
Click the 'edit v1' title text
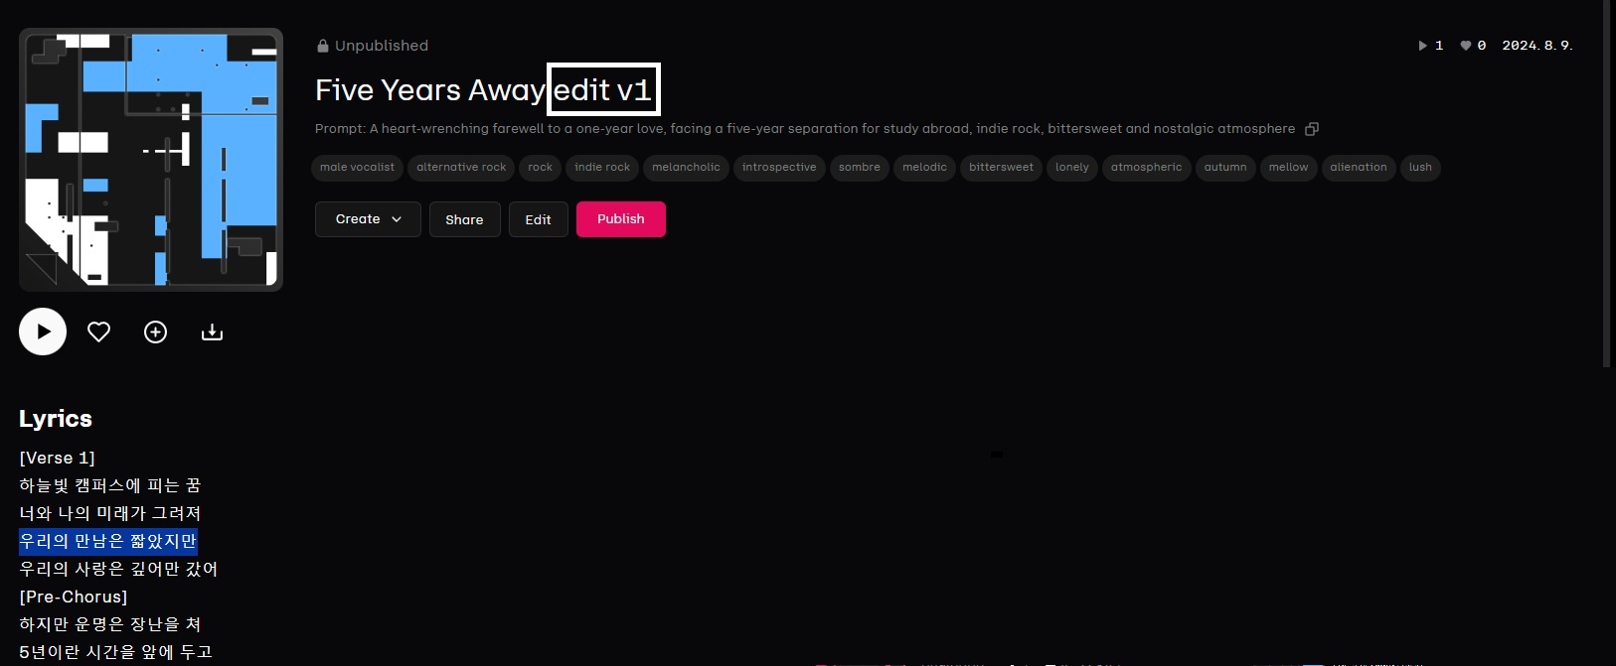[x=602, y=90]
